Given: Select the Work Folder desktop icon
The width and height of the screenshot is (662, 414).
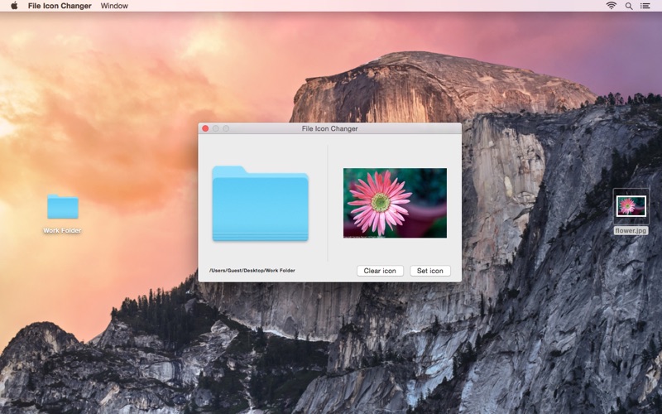Looking at the screenshot, I should (63, 206).
